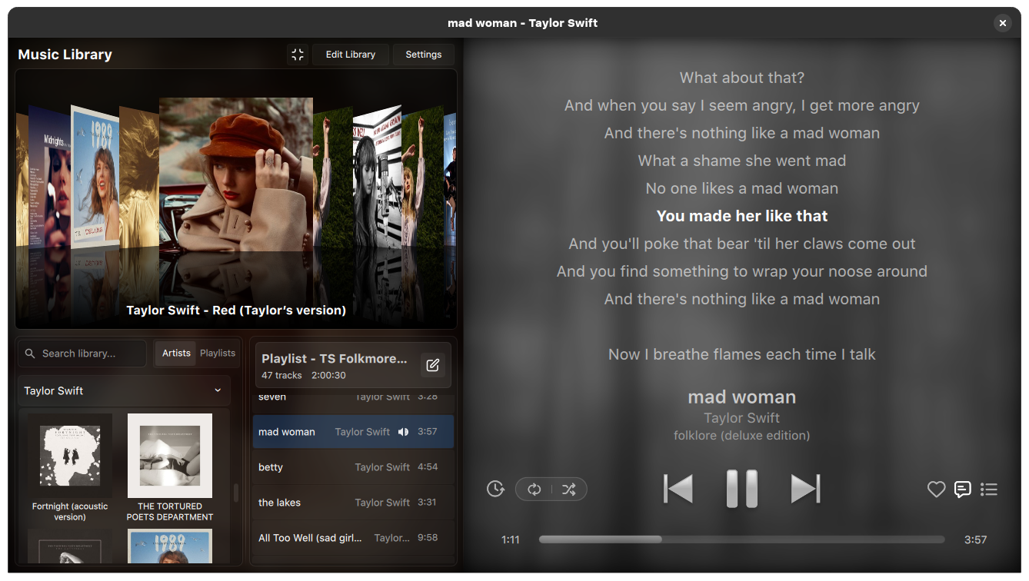Favorite the song with the heart icon
The height and width of the screenshot is (581, 1029).
(936, 490)
